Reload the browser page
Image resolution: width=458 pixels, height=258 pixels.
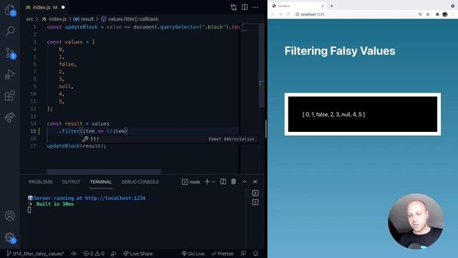point(288,14)
